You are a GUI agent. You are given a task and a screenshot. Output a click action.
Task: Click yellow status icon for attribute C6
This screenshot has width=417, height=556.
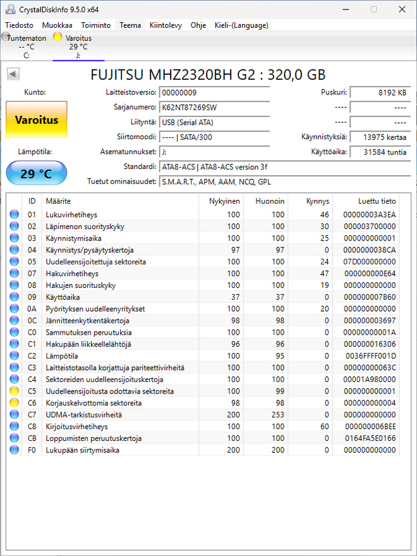pyautogui.click(x=14, y=403)
